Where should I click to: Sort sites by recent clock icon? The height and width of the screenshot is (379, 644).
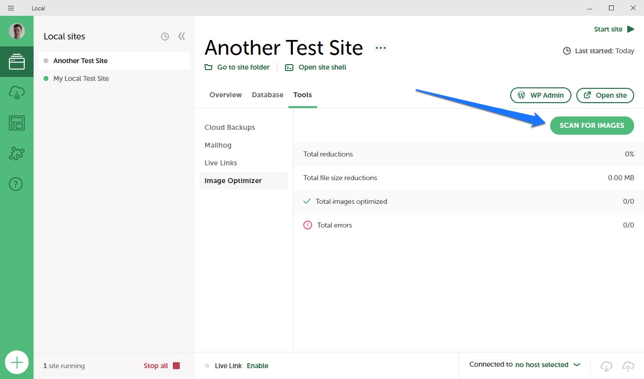click(x=165, y=37)
